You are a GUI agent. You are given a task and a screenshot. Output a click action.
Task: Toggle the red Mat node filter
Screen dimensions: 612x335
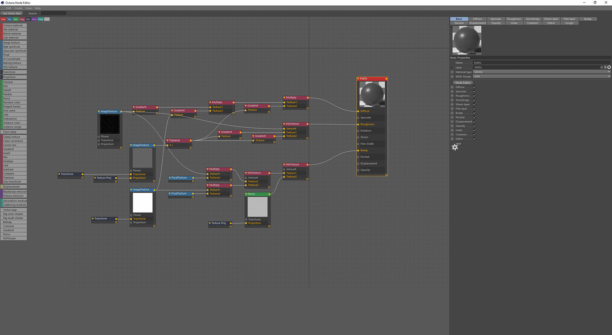tap(3, 19)
